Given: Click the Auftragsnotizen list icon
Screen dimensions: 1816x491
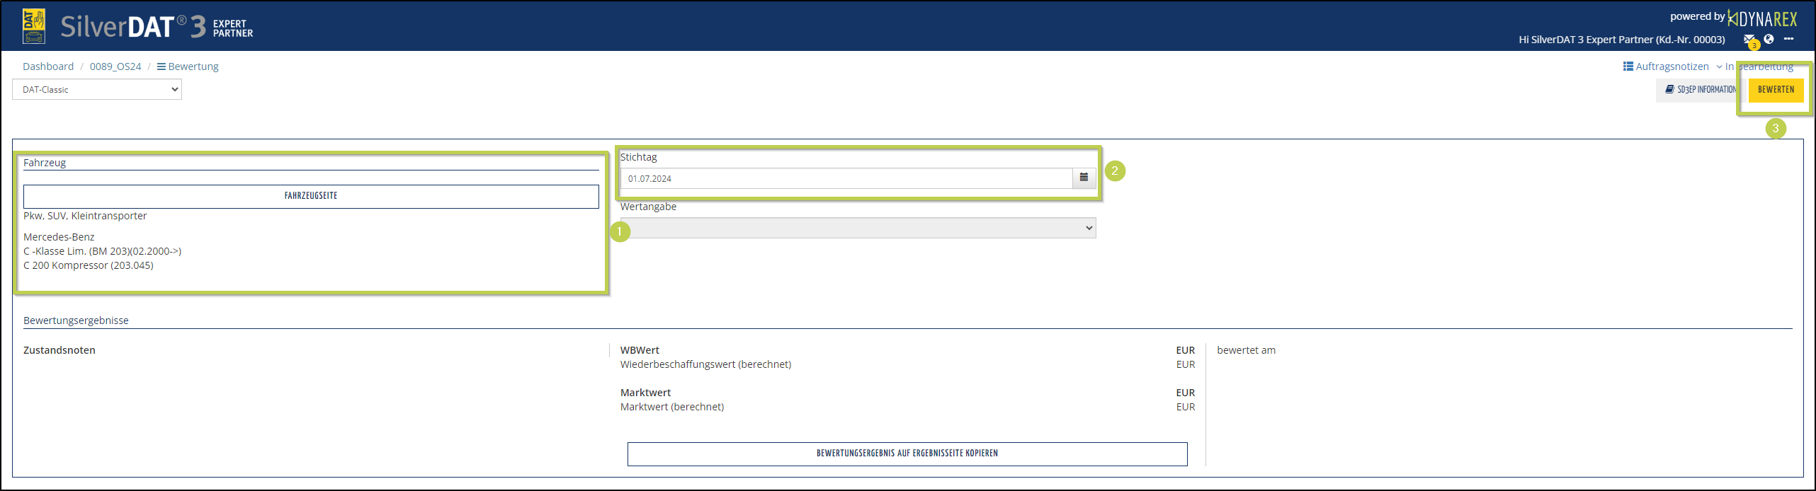Looking at the screenshot, I should 1628,67.
